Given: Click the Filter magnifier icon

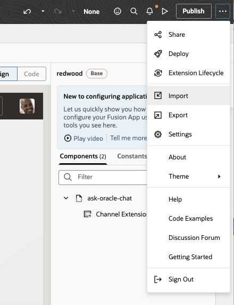Looking at the screenshot, I should 68,177.
